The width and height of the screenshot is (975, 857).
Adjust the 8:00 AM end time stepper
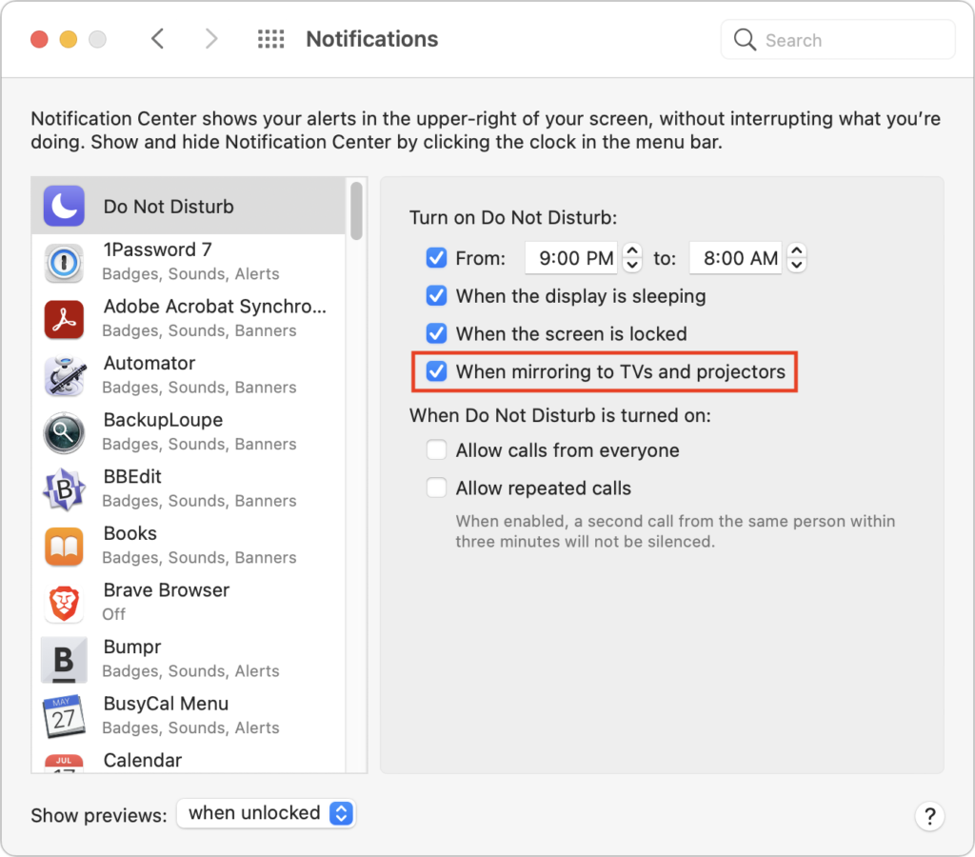click(x=797, y=258)
